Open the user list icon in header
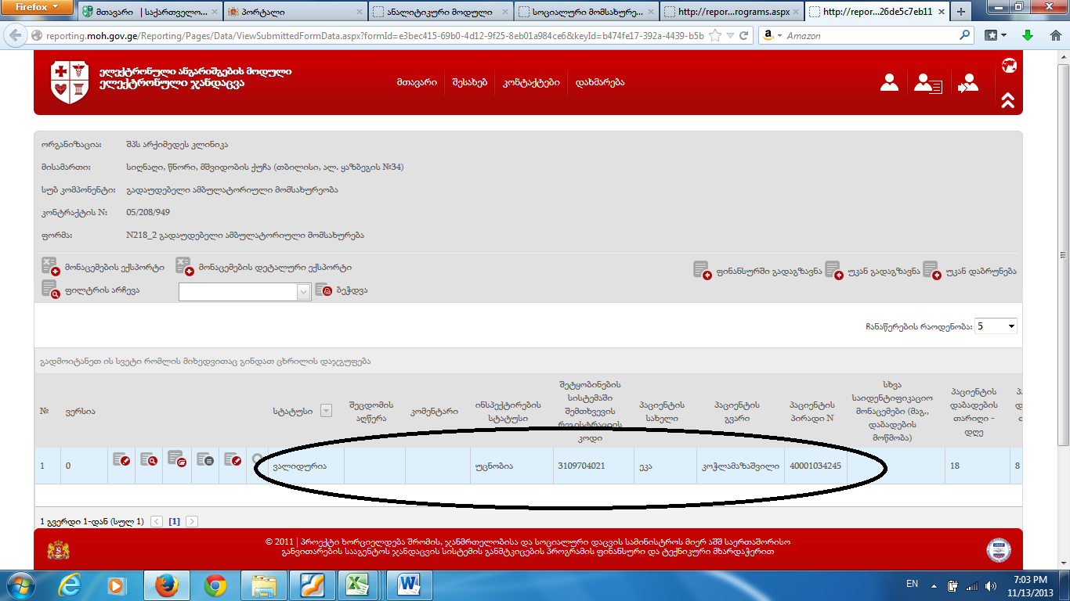 pos(928,83)
